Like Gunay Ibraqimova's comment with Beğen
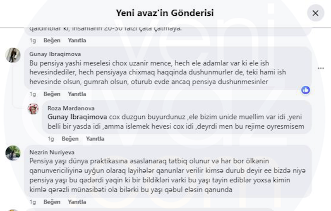Image resolution: width=331 pixels, height=211 pixels. click(x=52, y=94)
